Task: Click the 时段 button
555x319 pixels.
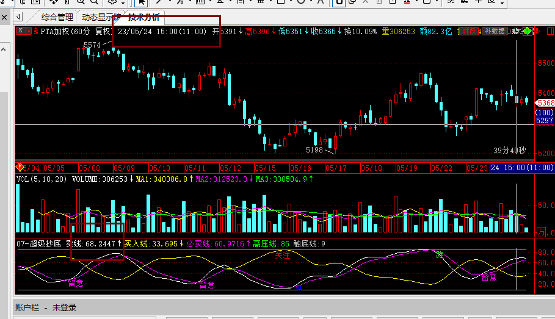Action: point(469,31)
